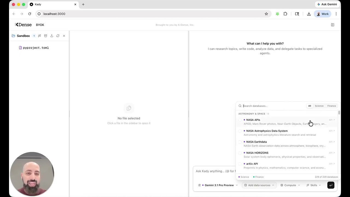Screen dimensions: 350x197
Task: Select the Finance filter tab
Action: point(331,106)
